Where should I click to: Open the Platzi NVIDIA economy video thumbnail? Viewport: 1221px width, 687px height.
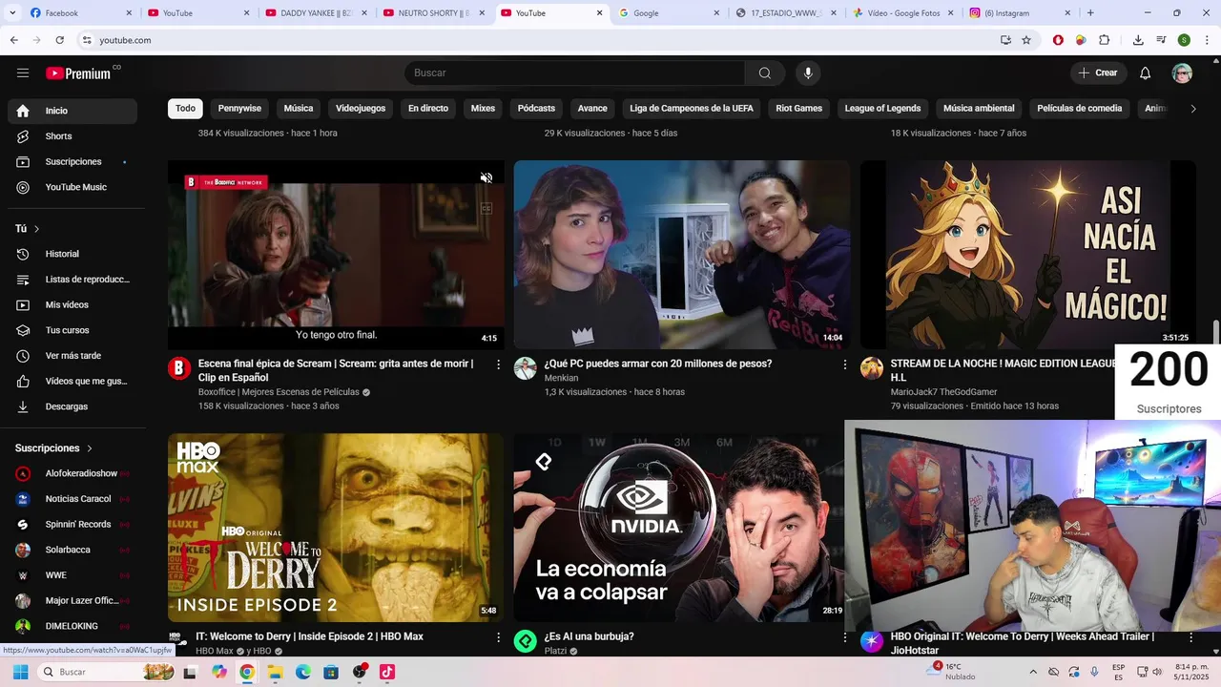679,528
